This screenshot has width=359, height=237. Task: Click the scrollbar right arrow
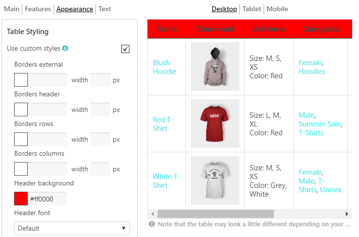coord(347,214)
